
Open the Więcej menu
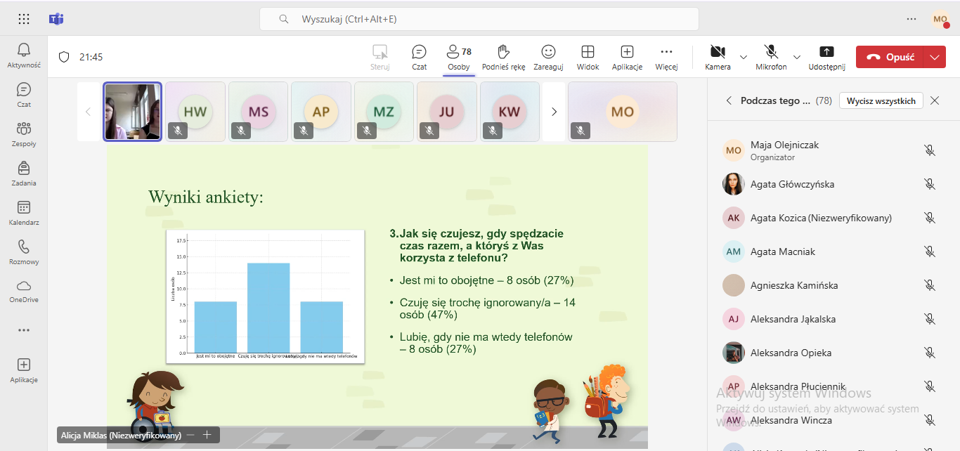[x=666, y=56]
